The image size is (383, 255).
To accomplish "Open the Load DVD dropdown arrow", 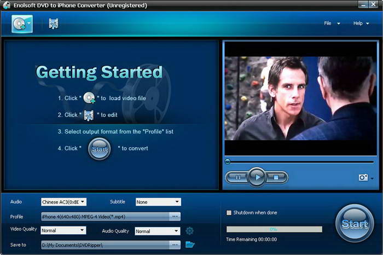I will pos(29,23).
